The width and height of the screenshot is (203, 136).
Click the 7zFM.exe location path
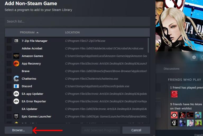coord(85,41)
